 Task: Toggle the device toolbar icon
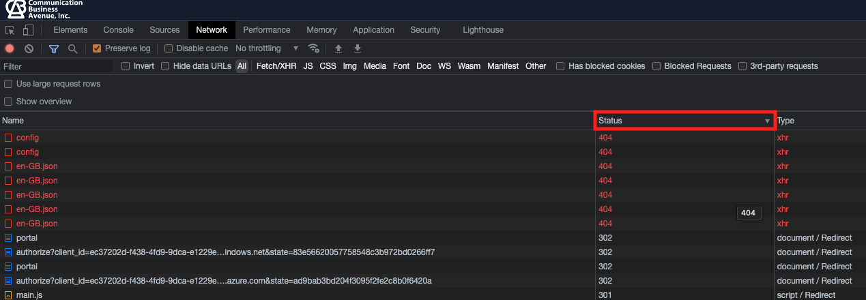coord(28,30)
